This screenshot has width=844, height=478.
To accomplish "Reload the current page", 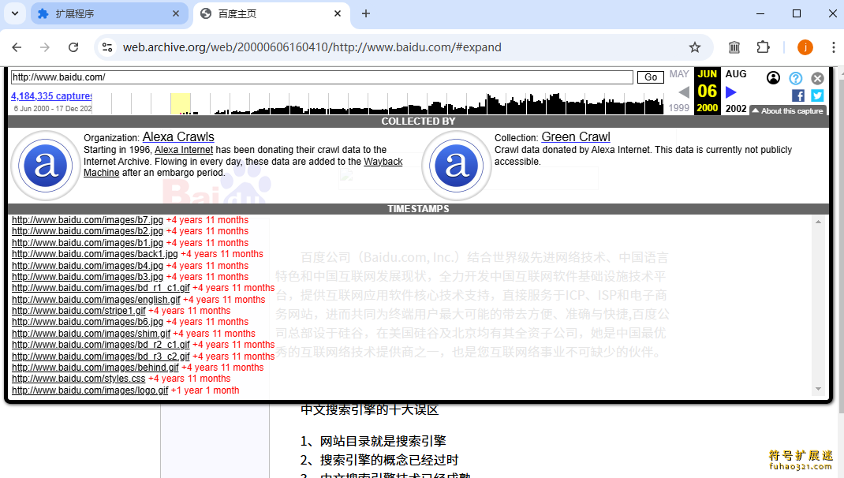I will click(73, 47).
